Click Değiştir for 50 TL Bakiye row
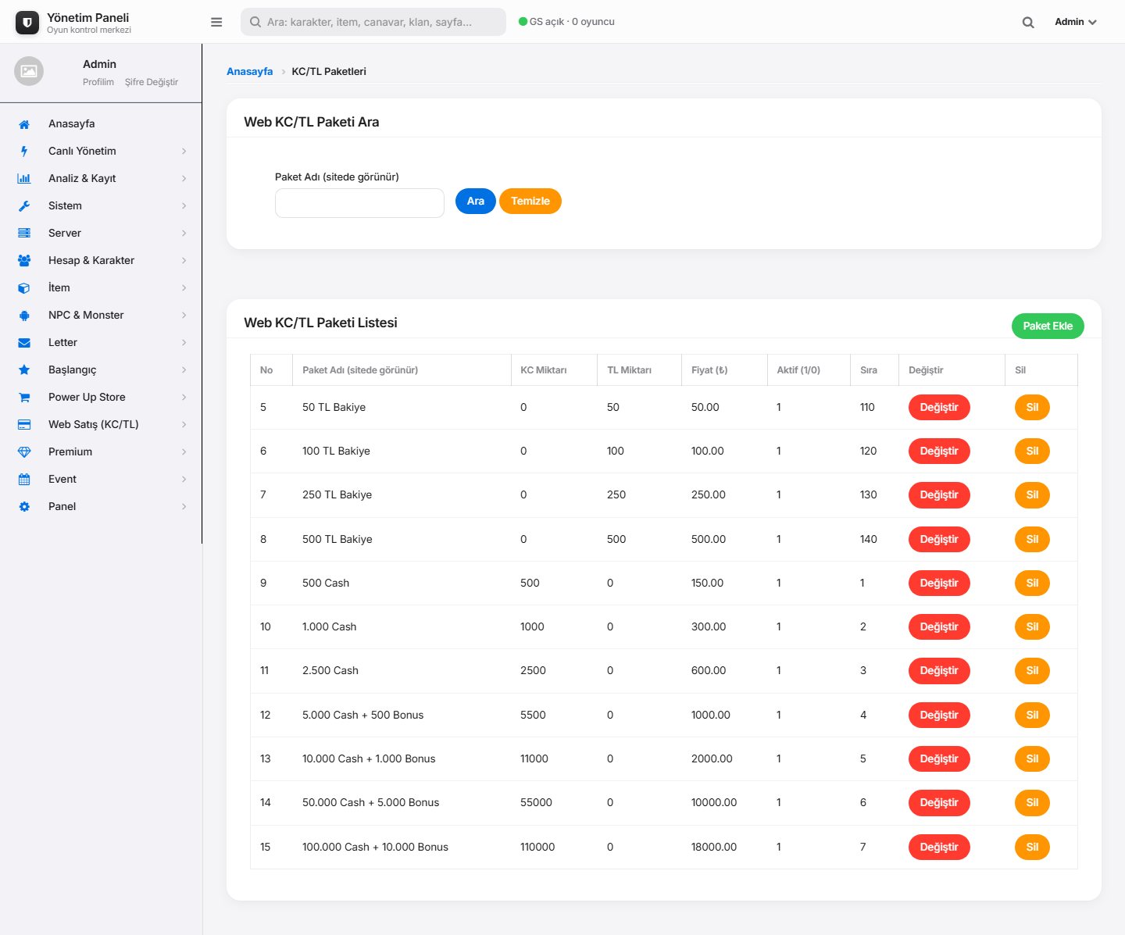Screen dimensions: 1125x935 tap(939, 407)
